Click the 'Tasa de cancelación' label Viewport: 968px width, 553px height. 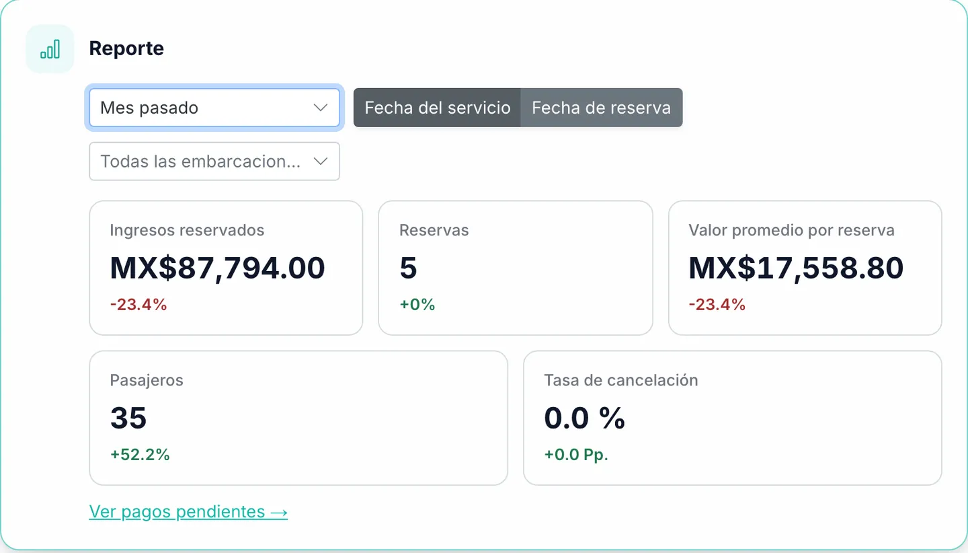[621, 381]
